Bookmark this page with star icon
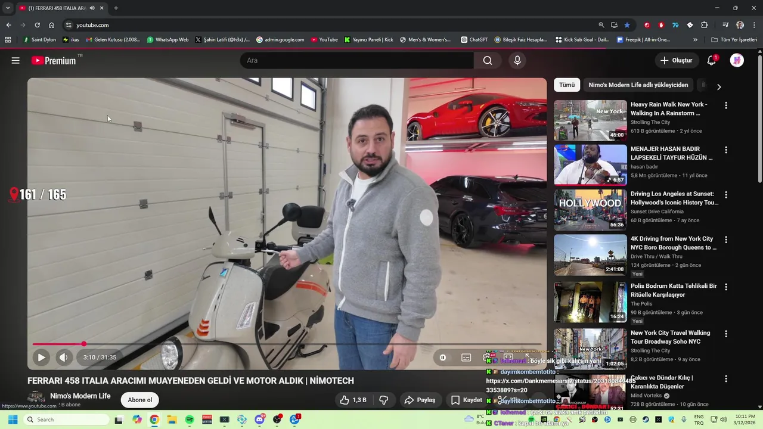Image resolution: width=763 pixels, height=429 pixels. tap(627, 25)
